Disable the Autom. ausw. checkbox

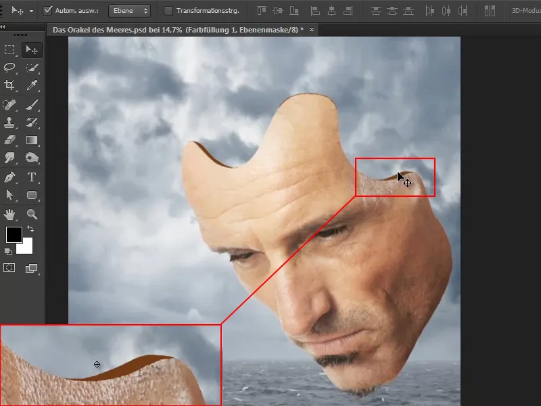pos(47,11)
